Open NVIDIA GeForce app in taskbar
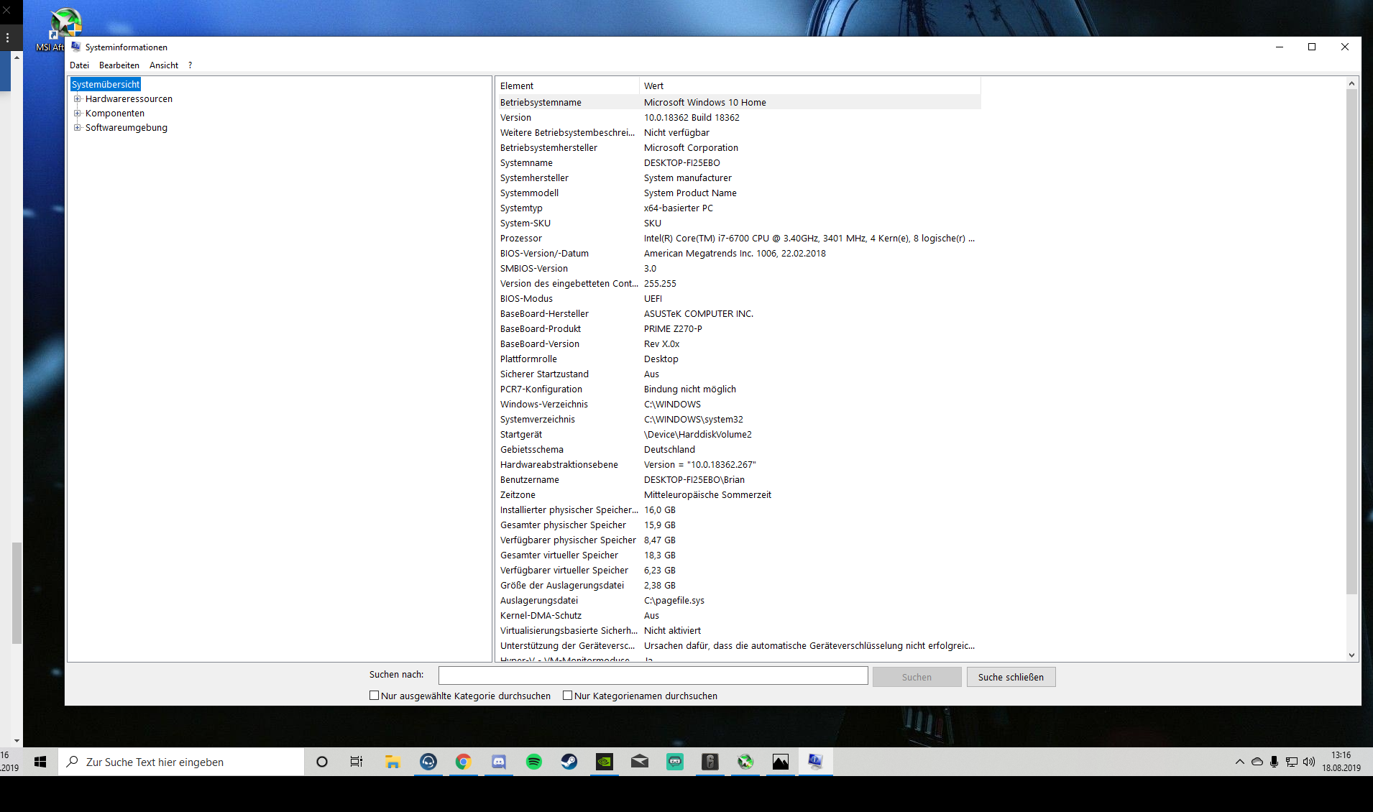1373x812 pixels. click(x=605, y=762)
